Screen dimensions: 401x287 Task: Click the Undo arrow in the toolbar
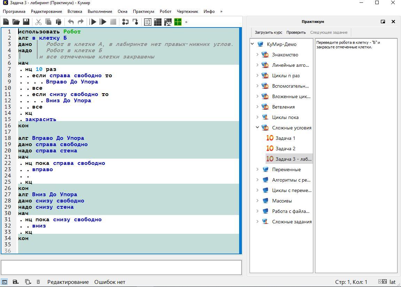click(71, 22)
